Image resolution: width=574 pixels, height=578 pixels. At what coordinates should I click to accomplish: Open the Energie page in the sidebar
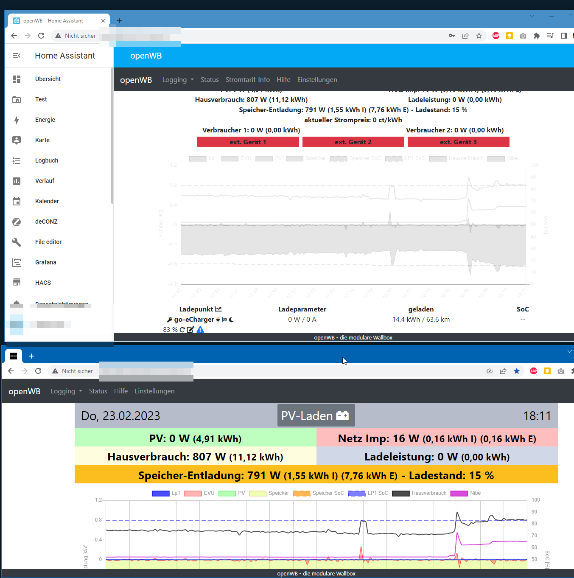(45, 120)
